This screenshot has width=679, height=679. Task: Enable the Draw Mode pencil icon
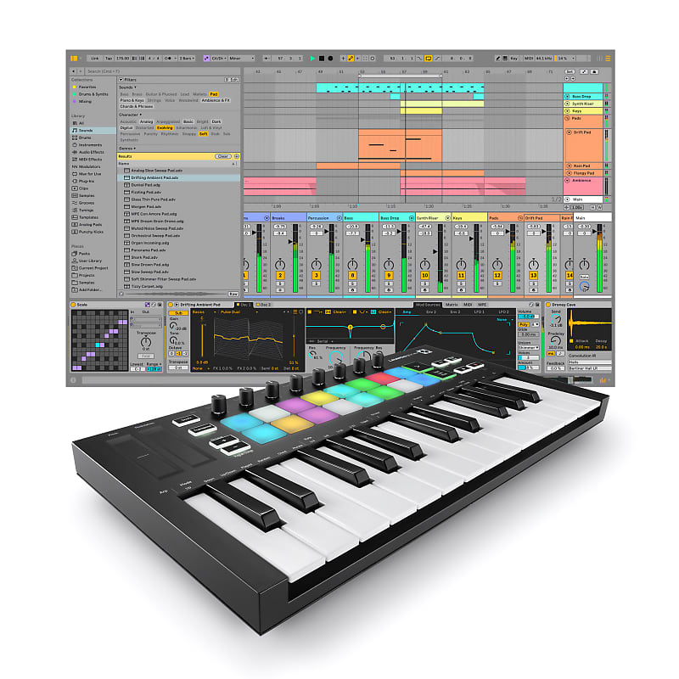pyautogui.click(x=497, y=59)
